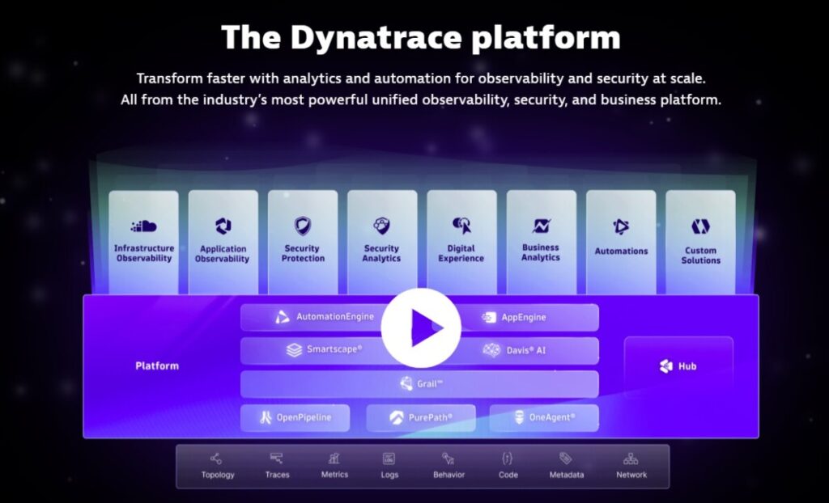Open the Security Protection shield icon
The width and height of the screenshot is (829, 503).
303,224
